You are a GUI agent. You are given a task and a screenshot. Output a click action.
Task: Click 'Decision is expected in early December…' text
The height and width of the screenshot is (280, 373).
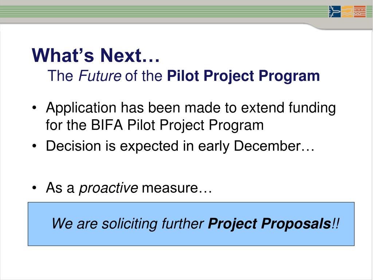(x=180, y=146)
